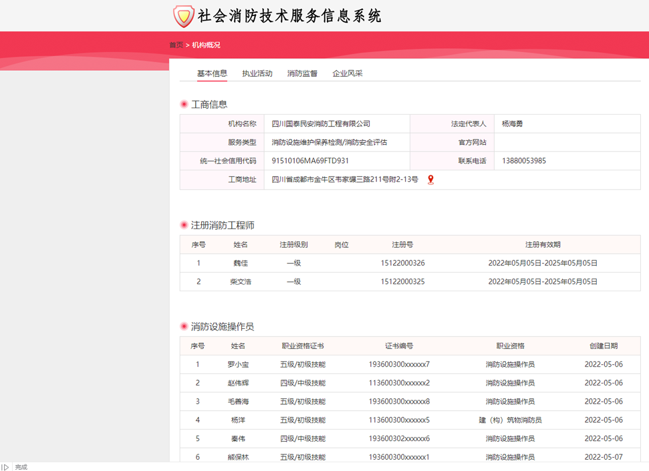649x471 pixels.
Task: Click the 完成 status bar text
Action: tap(21, 467)
